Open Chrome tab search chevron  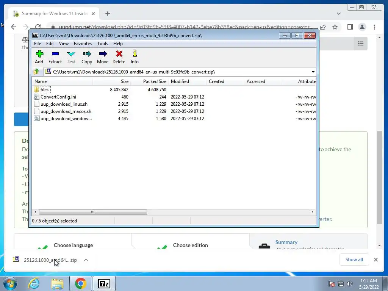338,14
